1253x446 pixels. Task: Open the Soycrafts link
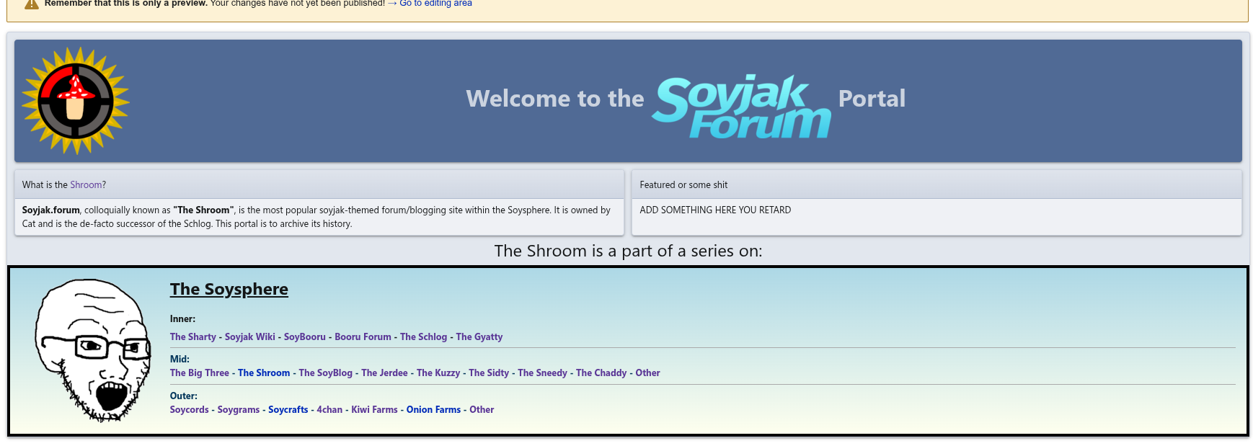click(288, 409)
